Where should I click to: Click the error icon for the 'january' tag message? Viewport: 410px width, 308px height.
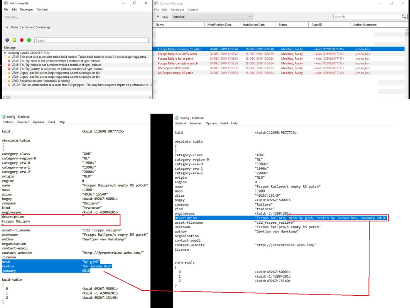[9, 69]
